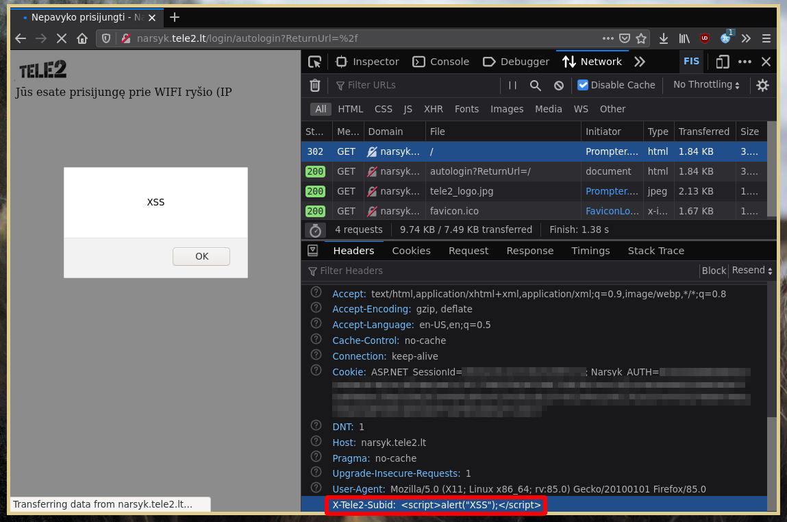Expand more DevTools tabs chevron
Viewport: 787px width, 522px height.
point(640,62)
